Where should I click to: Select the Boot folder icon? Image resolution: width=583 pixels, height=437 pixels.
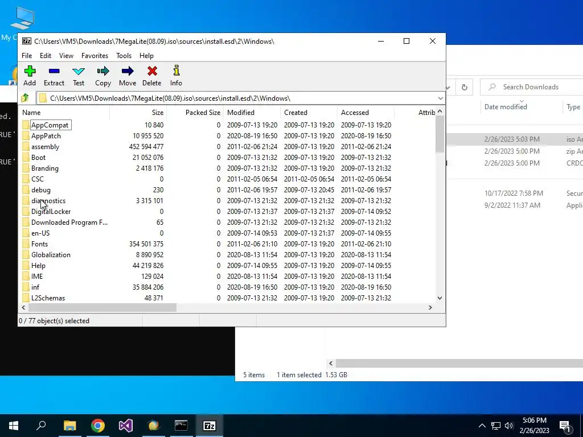(x=26, y=157)
